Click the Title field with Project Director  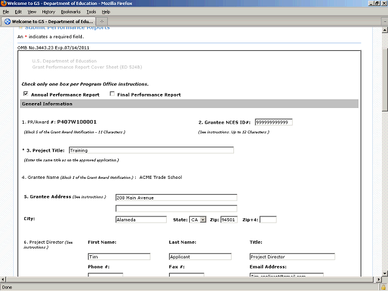coord(292,256)
